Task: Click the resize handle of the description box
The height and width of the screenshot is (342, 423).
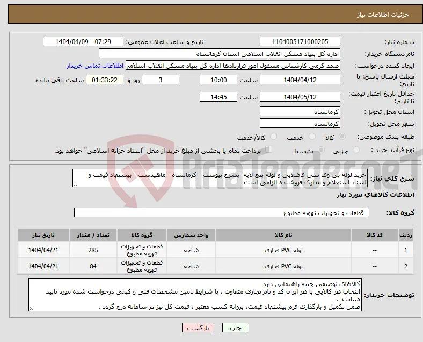Action: point(75,184)
